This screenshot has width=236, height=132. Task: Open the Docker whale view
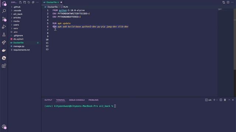click(4, 50)
